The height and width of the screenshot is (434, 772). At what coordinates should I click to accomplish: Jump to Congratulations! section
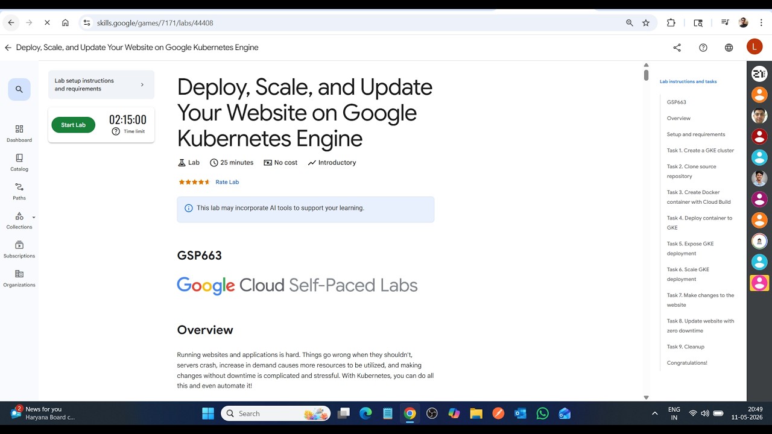[x=687, y=363]
